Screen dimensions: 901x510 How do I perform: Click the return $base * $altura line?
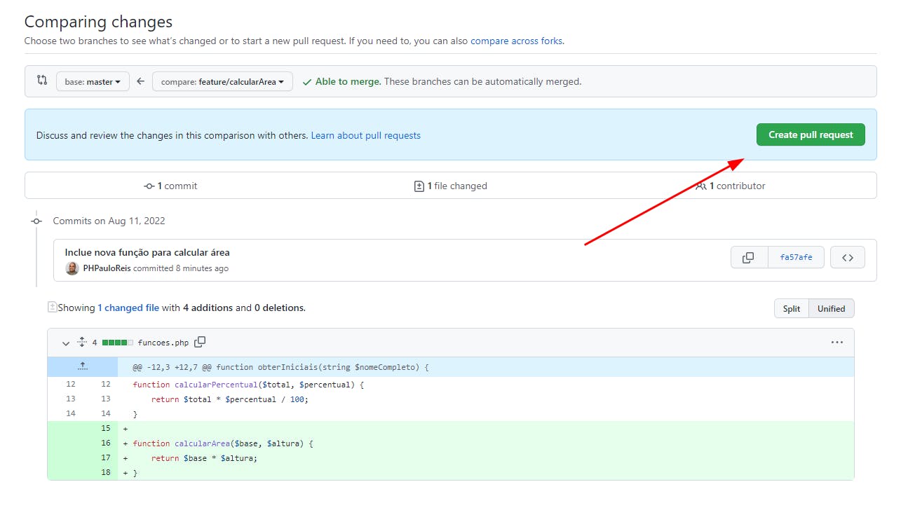pyautogui.click(x=204, y=457)
